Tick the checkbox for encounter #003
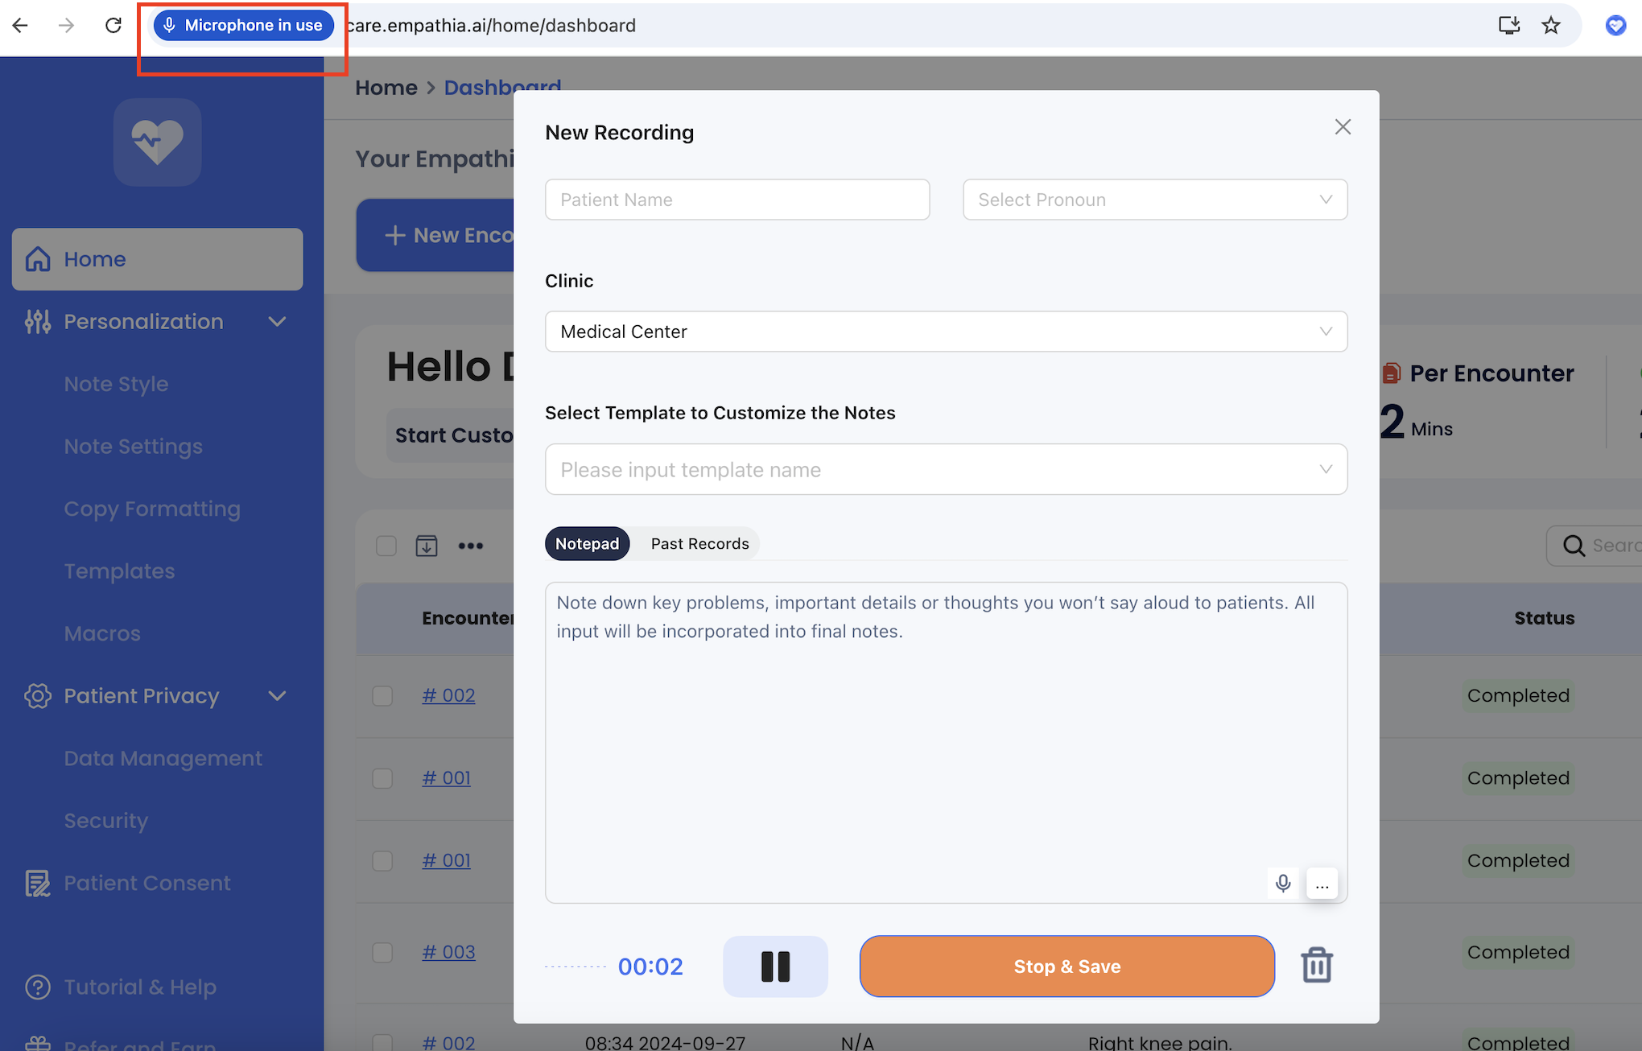Viewport: 1642px width, 1051px height. 382,952
